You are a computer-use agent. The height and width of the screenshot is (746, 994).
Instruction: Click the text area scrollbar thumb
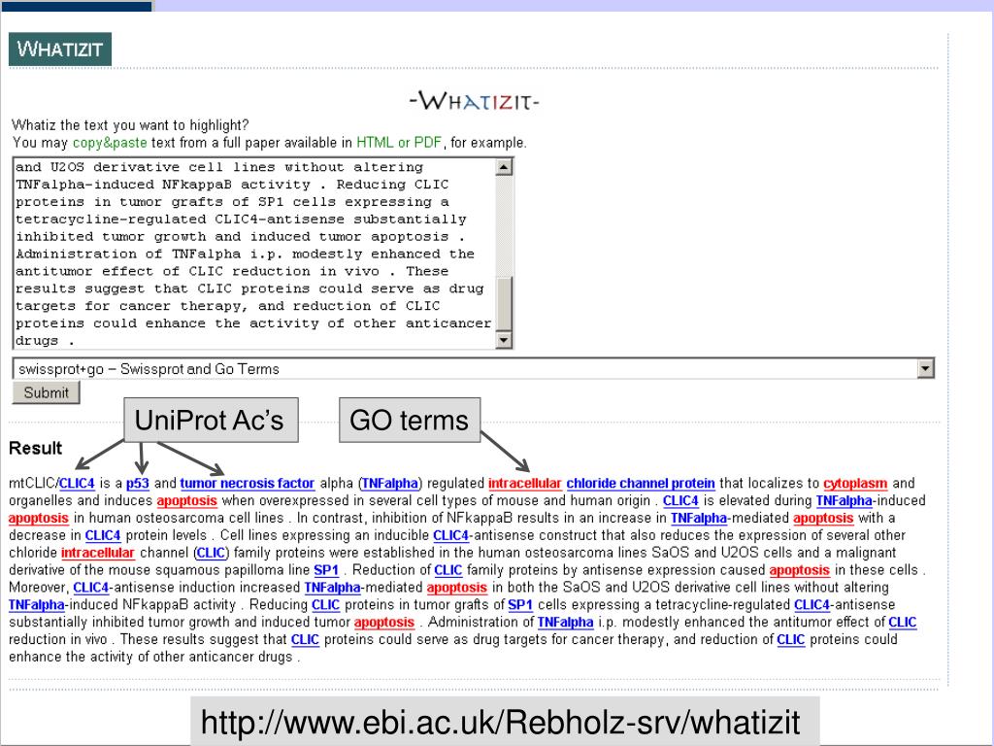coord(504,303)
